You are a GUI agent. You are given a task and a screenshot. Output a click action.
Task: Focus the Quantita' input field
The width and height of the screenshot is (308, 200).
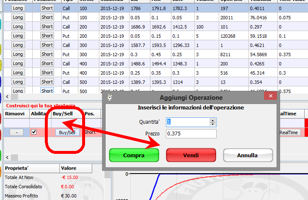[188, 122]
